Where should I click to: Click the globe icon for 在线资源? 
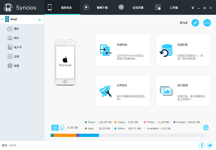pos(121,7)
